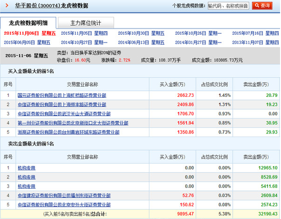Click closing price 16.60元

point(82,60)
